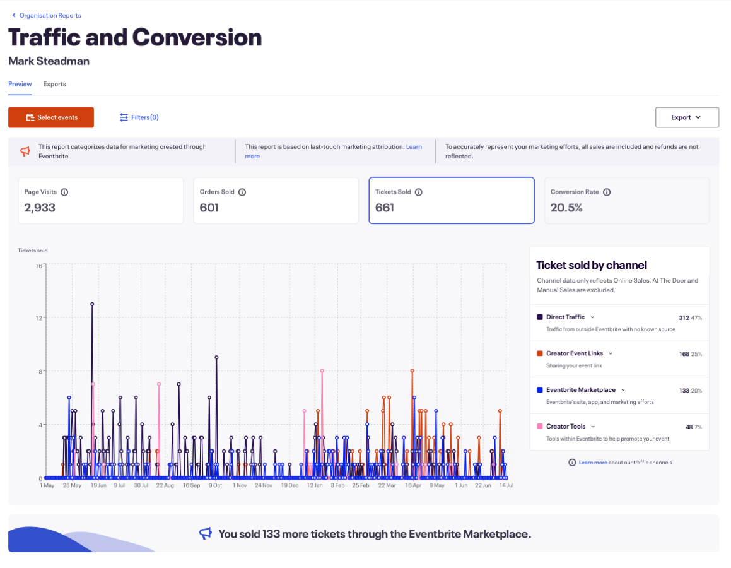Show info for Tickets Sold
The image size is (731, 568).
point(419,192)
